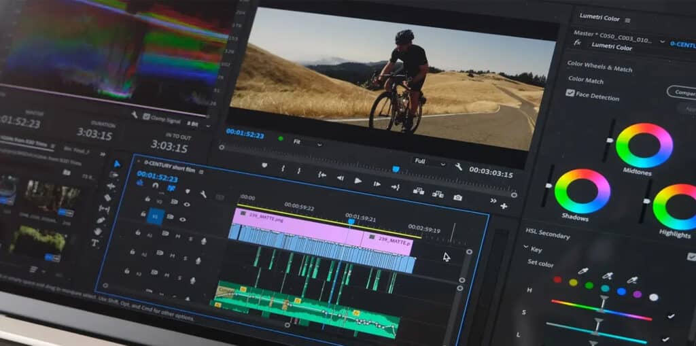Select the Track Select Forward tool
Screen dimensions: 696x346
click(x=114, y=175)
